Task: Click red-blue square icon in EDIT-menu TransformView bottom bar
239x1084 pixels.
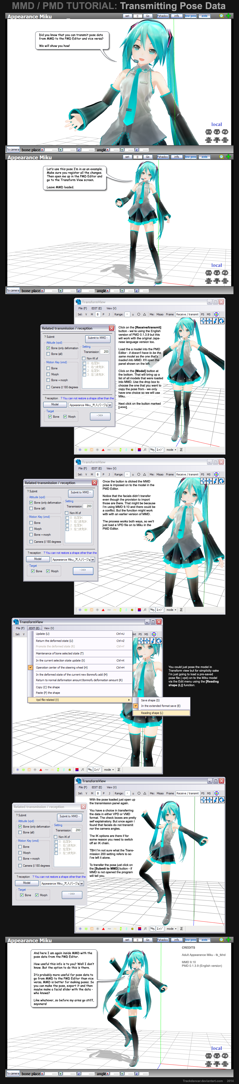Action: point(77,770)
